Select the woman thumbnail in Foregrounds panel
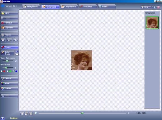The height and width of the screenshot is (120, 162). [x=152, y=23]
